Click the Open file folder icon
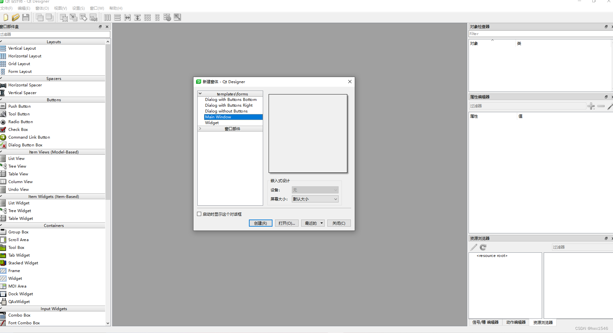The width and height of the screenshot is (613, 333). tap(15, 17)
